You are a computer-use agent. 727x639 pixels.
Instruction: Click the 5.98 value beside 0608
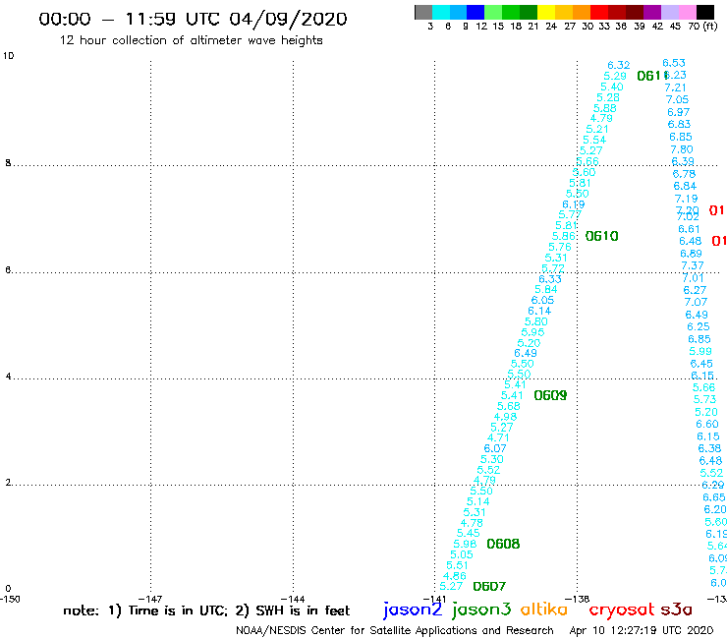(x=465, y=544)
